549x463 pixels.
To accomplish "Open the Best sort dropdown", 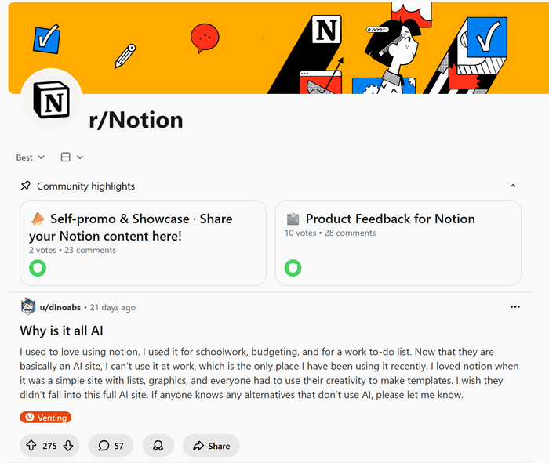I will (x=31, y=157).
